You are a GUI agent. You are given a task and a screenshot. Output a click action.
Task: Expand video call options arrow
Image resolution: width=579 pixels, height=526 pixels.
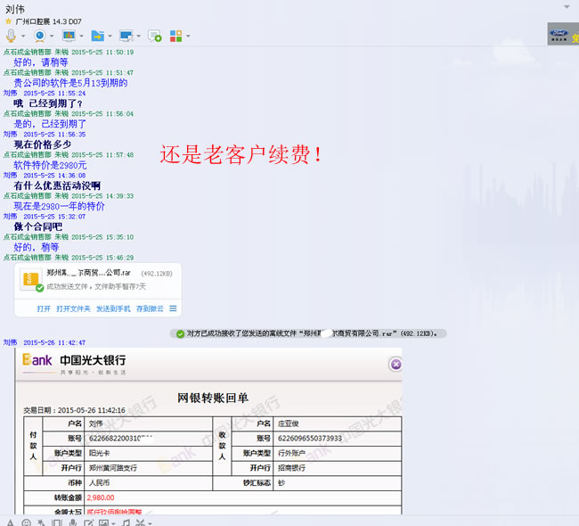pos(52,37)
